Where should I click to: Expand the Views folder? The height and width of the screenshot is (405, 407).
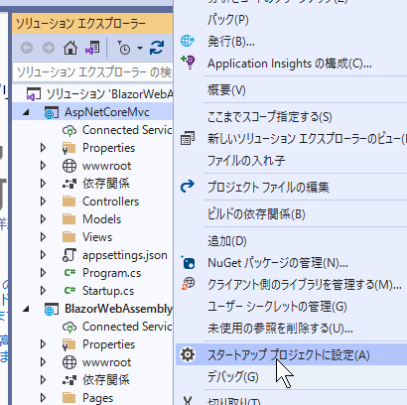pyautogui.click(x=43, y=237)
